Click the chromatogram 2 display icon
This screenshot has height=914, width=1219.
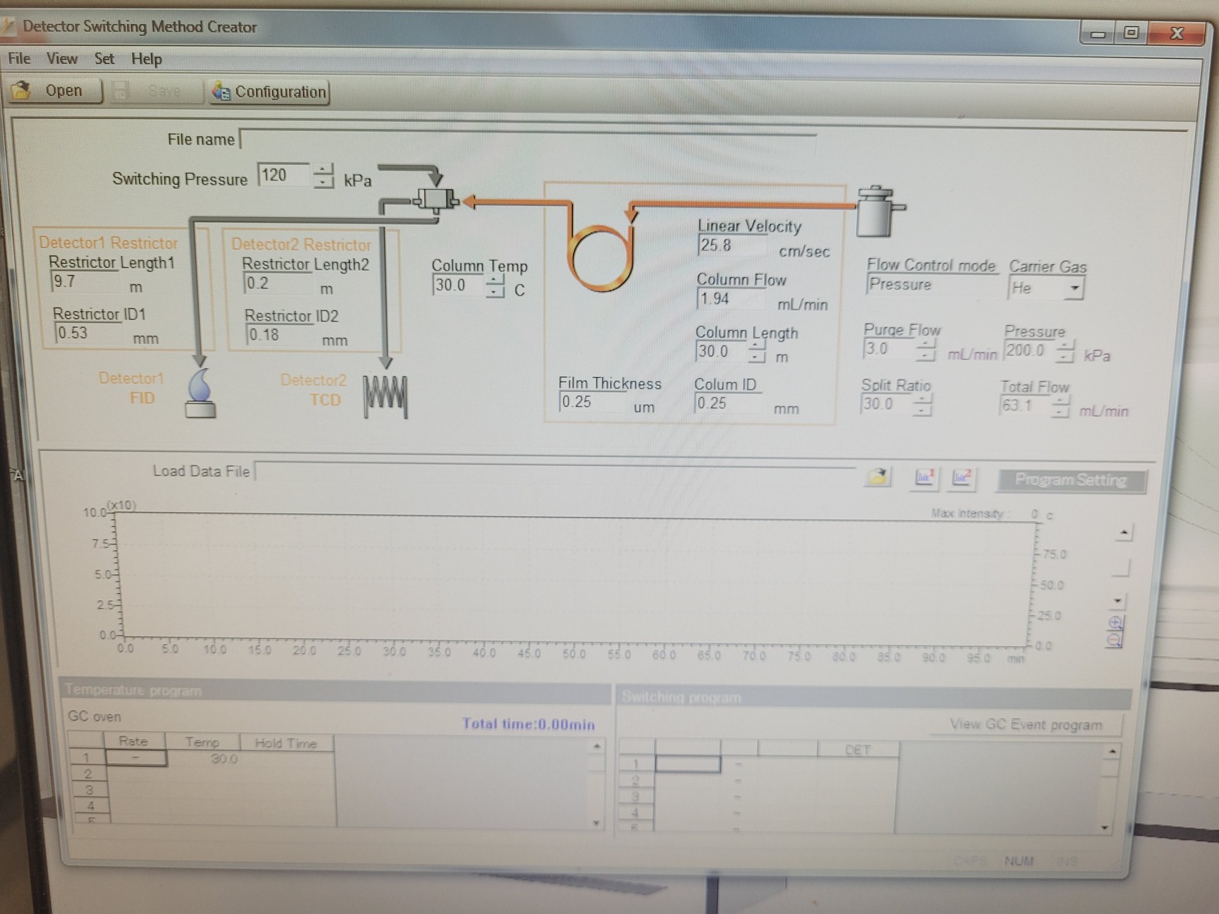962,478
